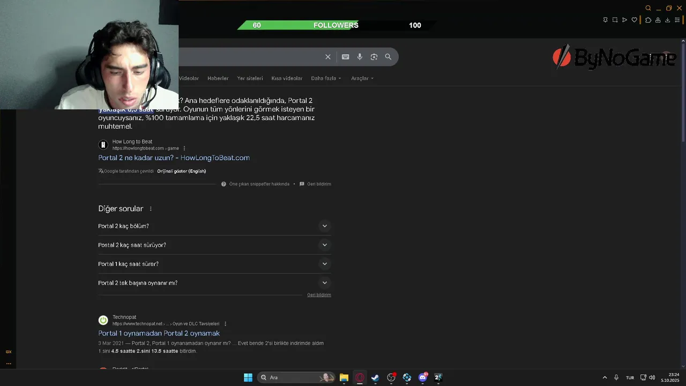Click the followers goal progress bar
The height and width of the screenshot is (386, 686).
(337, 25)
